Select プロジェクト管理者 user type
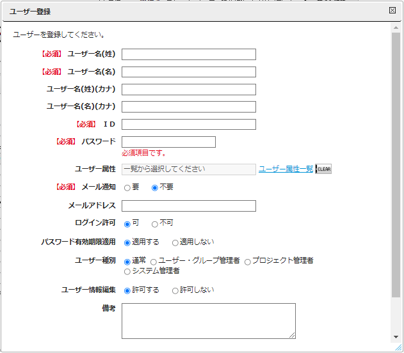404x353 pixels. (248, 262)
